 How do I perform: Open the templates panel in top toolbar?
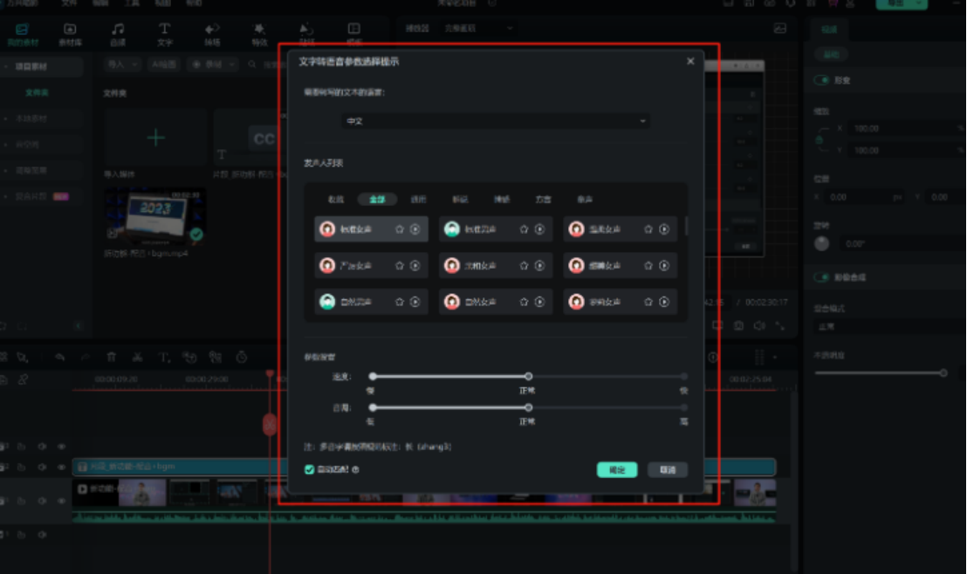[354, 35]
